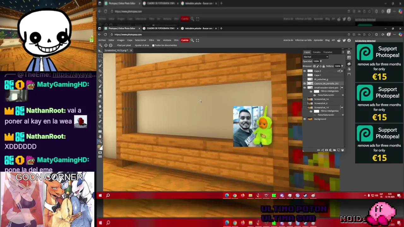Select the Type (T) tool
The width and height of the screenshot is (404, 227).
(x=100, y=116)
